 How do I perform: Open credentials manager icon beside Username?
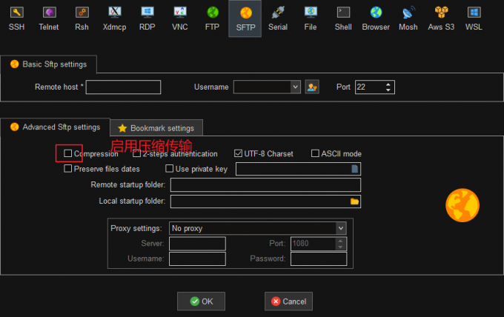[x=312, y=87]
